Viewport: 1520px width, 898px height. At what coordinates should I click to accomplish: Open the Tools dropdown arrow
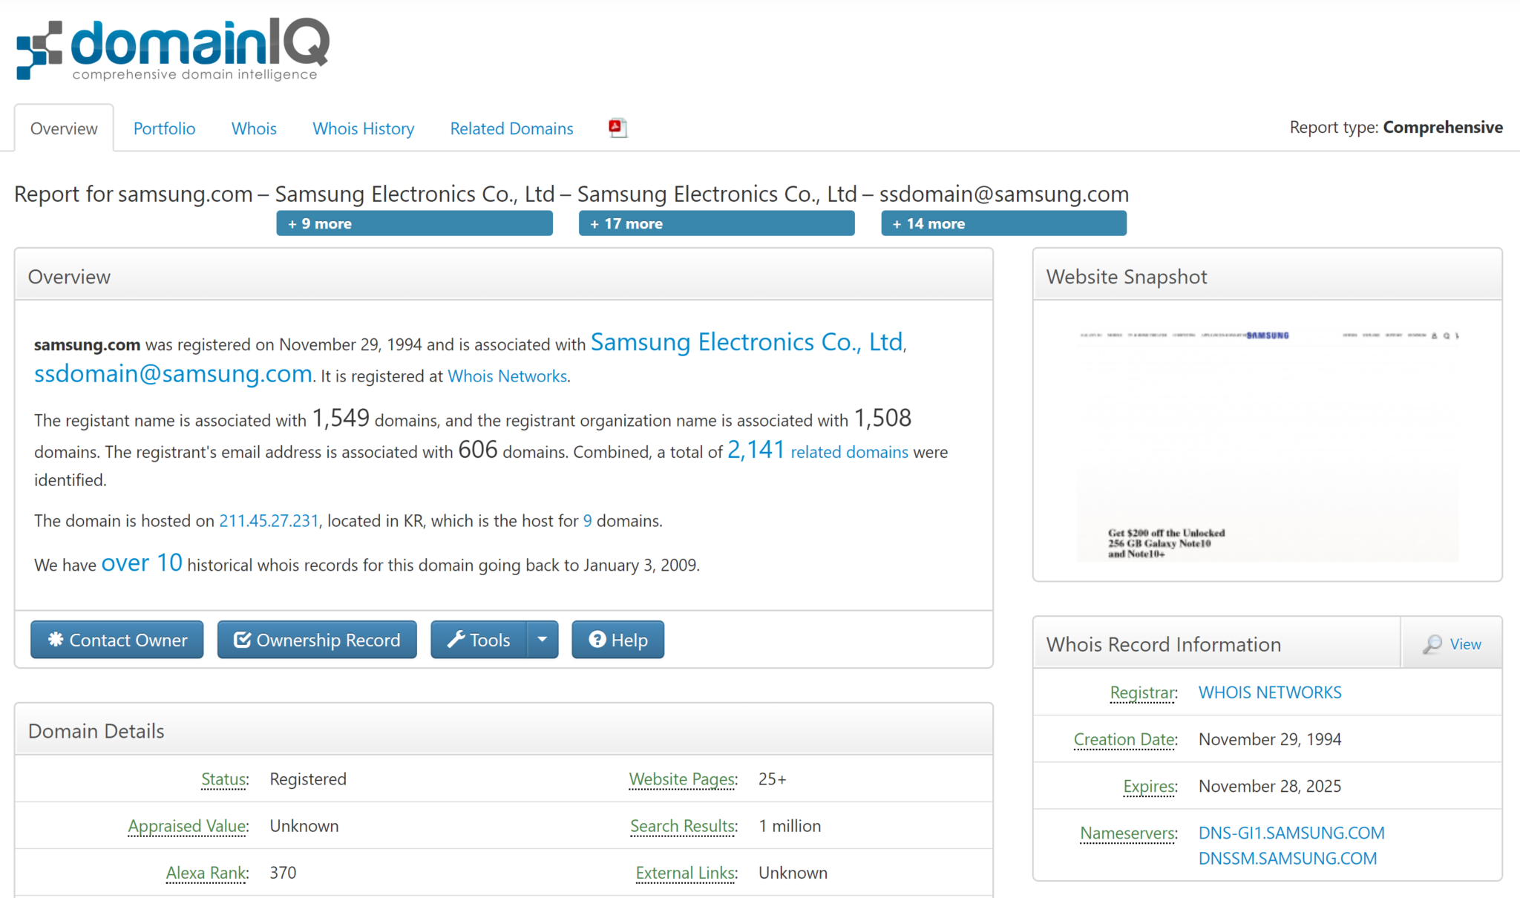pyautogui.click(x=543, y=640)
